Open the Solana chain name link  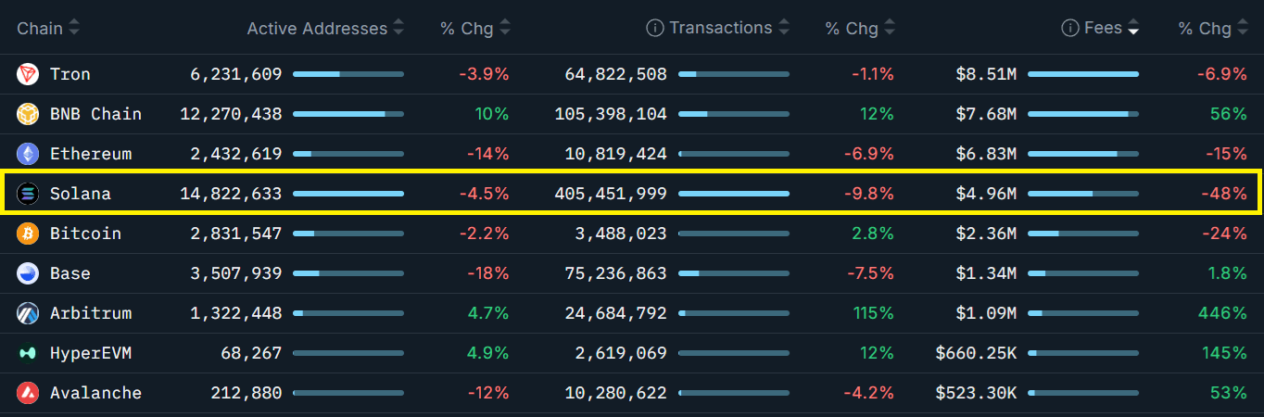80,194
